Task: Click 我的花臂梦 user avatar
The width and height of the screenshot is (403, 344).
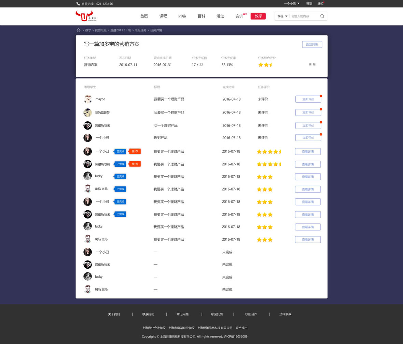Action: [x=88, y=113]
